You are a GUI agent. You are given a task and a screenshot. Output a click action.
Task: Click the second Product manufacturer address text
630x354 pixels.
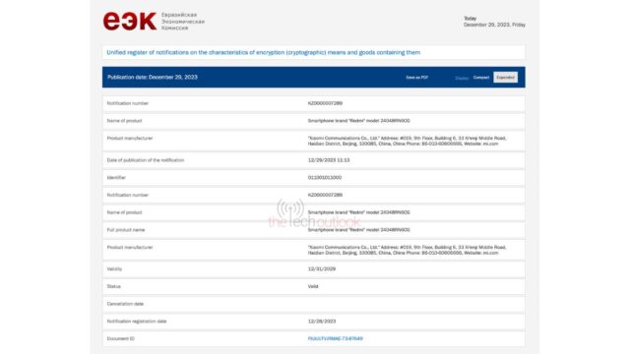[407, 250]
